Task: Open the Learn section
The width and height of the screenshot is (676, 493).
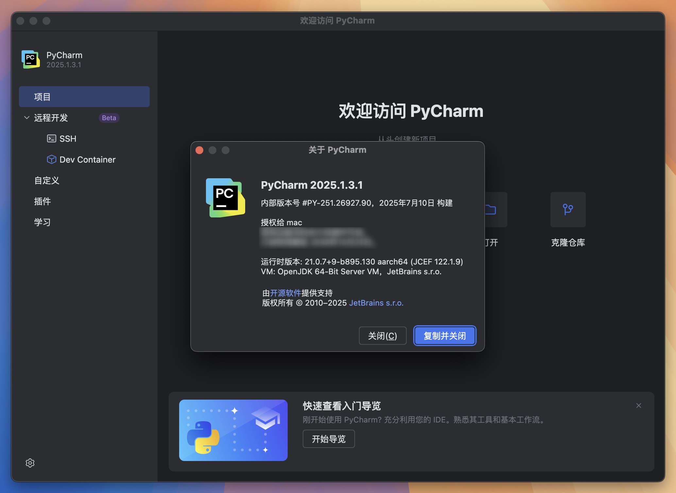Action: click(x=42, y=222)
